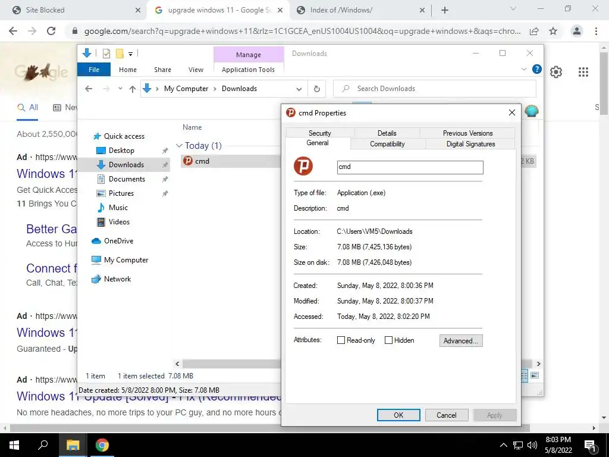The image size is (609, 457).
Task: Switch to the Details tab
Action: [387, 133]
